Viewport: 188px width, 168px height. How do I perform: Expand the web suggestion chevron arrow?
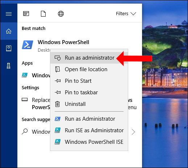coord(133,132)
